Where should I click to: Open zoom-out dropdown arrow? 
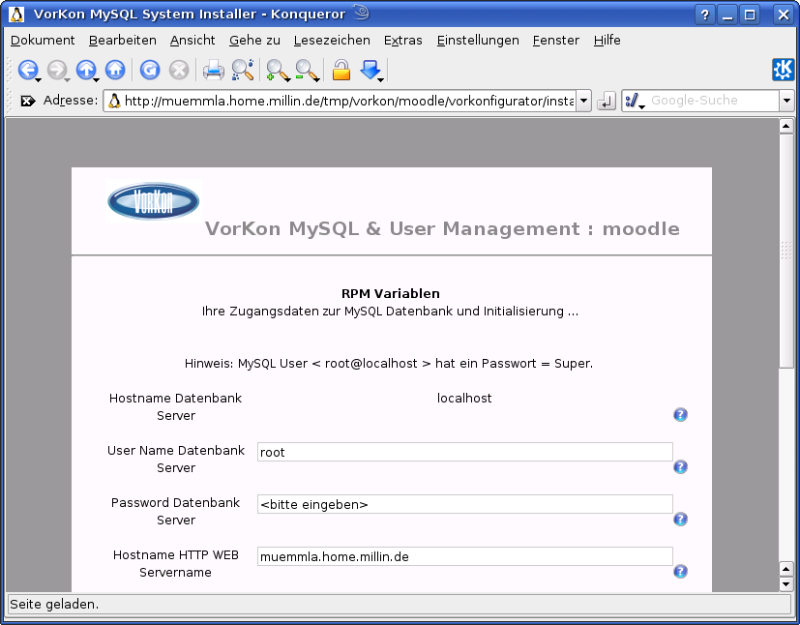317,79
